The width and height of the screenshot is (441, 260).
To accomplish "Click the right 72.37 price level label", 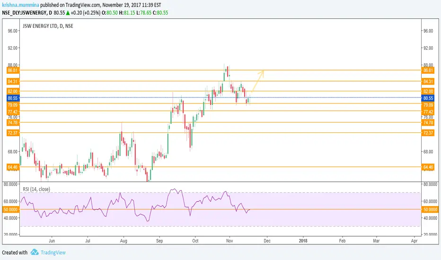I will pyautogui.click(x=428, y=133).
